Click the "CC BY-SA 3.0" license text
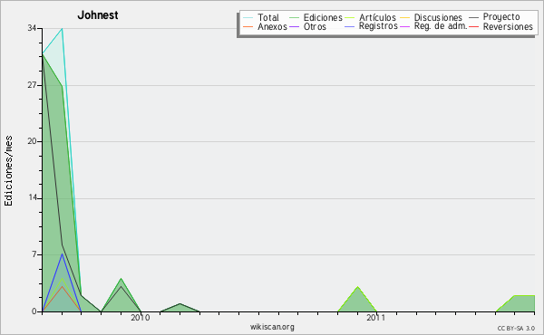Image resolution: width=544 pixels, height=335 pixels. pyautogui.click(x=516, y=329)
